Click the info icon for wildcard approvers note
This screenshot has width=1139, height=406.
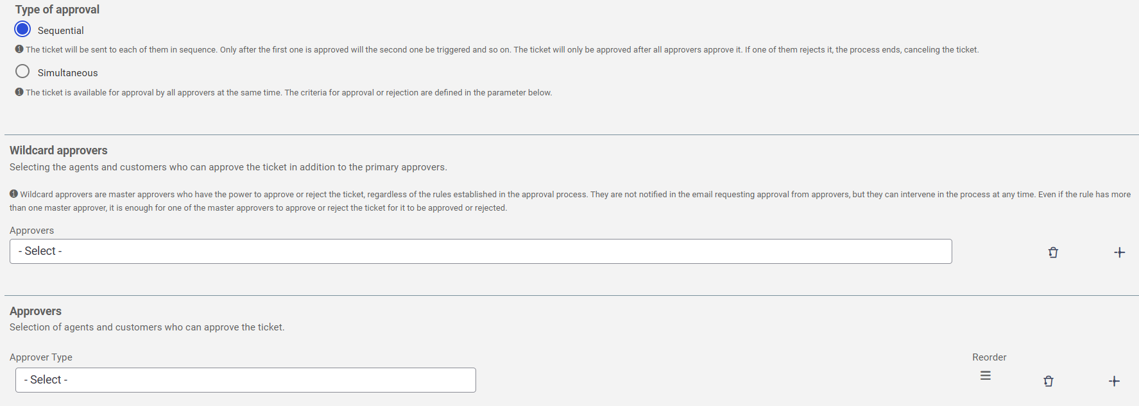(x=13, y=194)
